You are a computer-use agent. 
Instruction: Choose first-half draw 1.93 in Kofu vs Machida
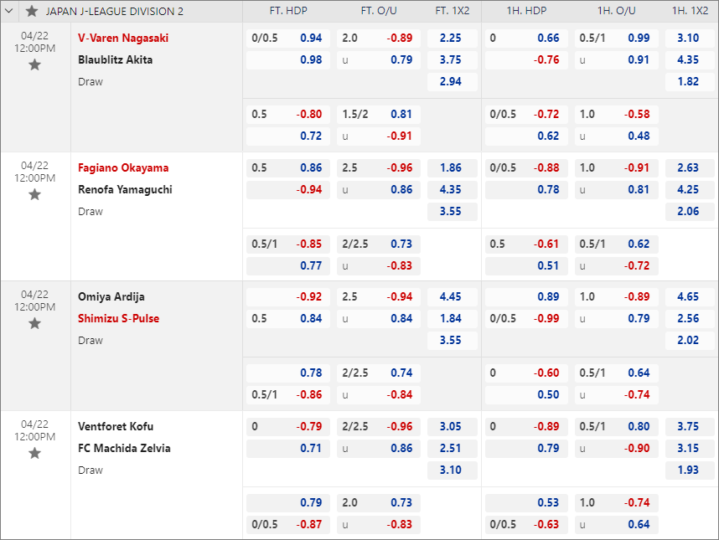pos(691,470)
